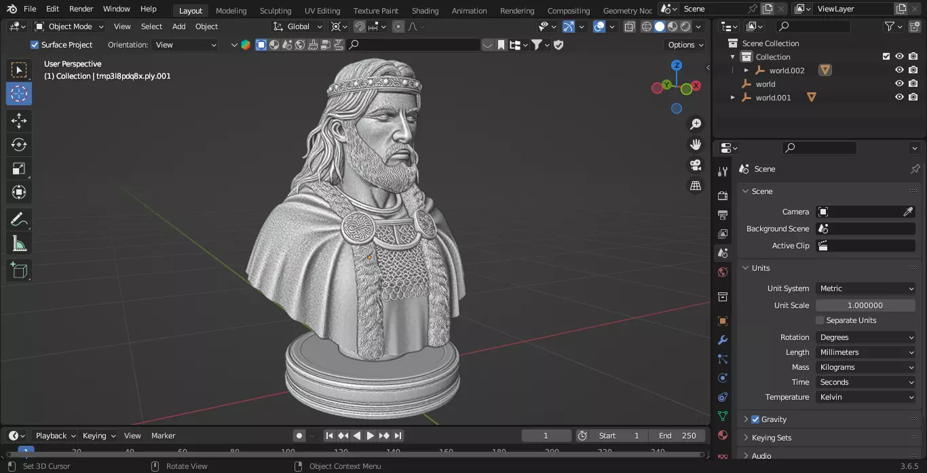Toggle camera view icon in viewport

click(x=696, y=165)
